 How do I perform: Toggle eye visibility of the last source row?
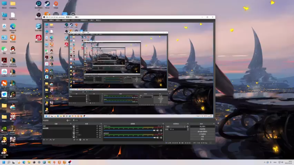click(x=97, y=137)
